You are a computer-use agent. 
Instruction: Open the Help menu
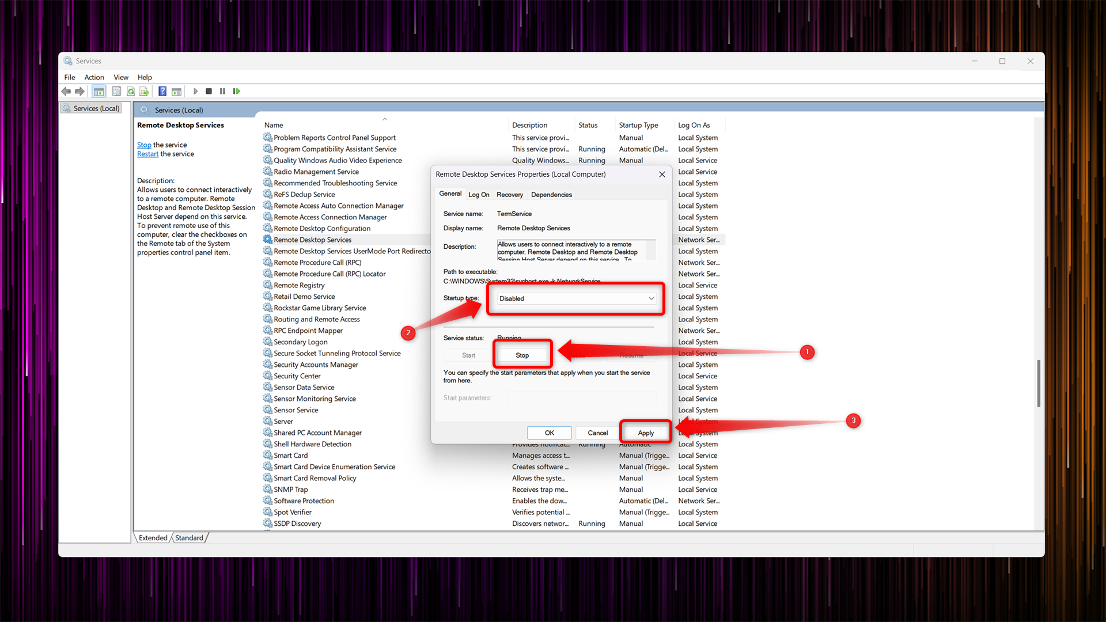tap(145, 77)
